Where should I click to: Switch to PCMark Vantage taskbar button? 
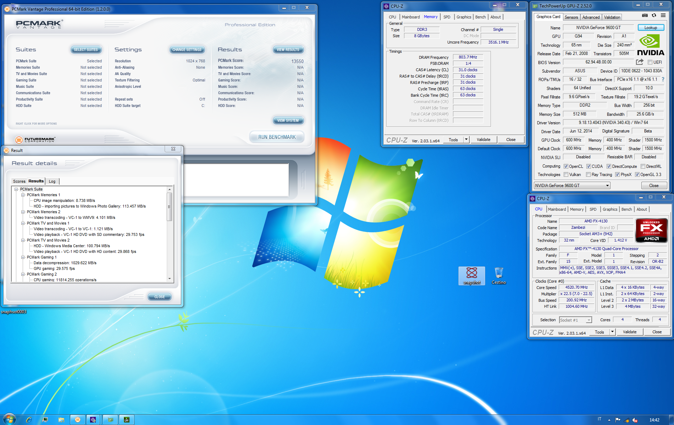tap(78, 420)
